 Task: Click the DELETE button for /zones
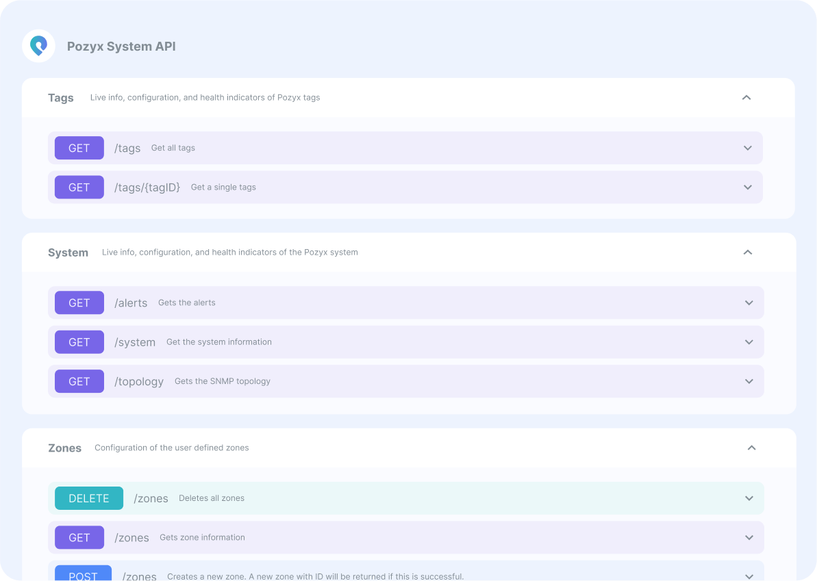[x=89, y=498]
